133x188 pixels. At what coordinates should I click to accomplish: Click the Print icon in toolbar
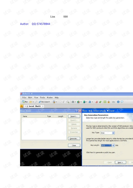click(x=73, y=102)
